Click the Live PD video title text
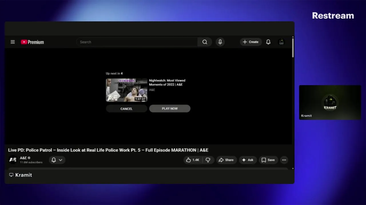This screenshot has height=205, width=366. coord(108,150)
